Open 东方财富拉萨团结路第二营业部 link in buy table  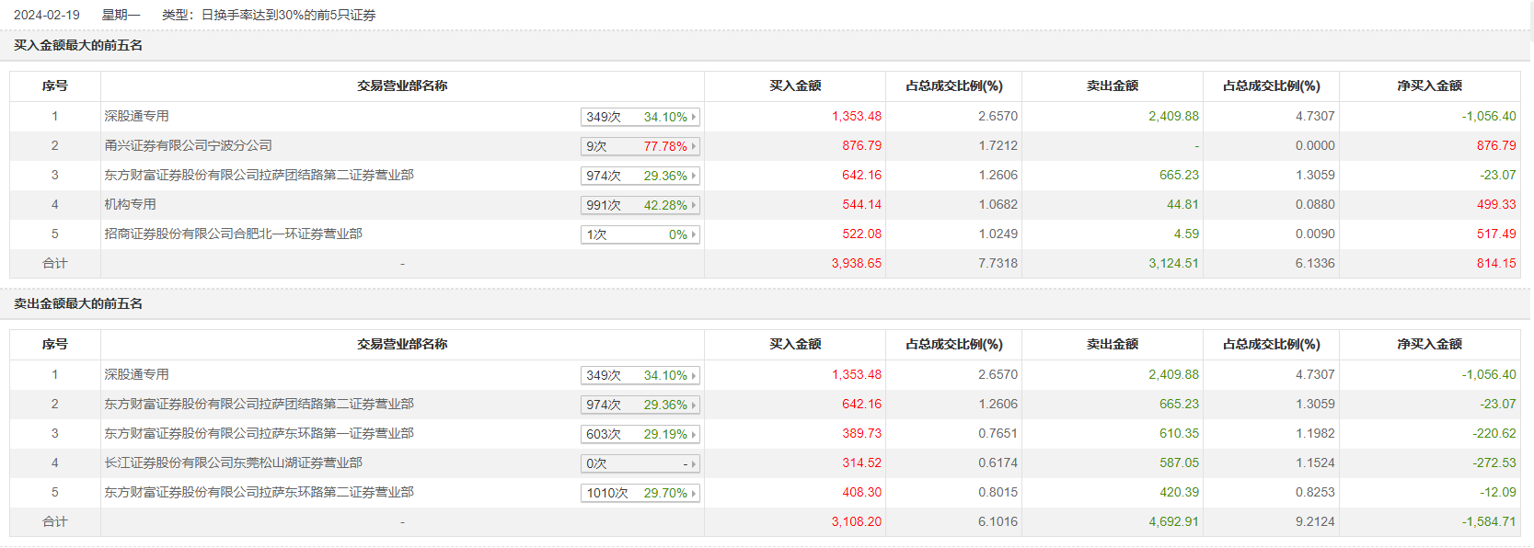pyautogui.click(x=260, y=175)
